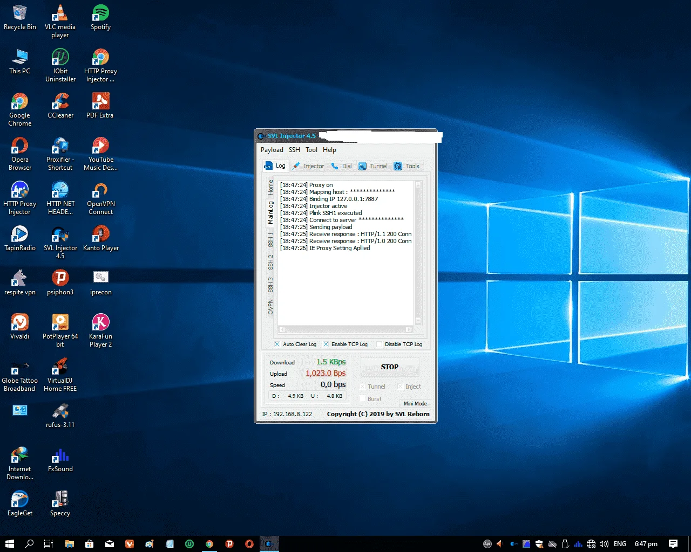Viewport: 691px width, 552px height.
Task: Select the OpenVPN Connect desktop icon
Action: tap(100, 198)
